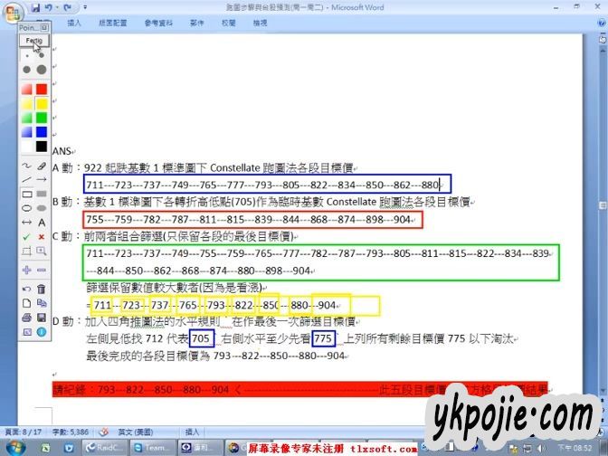
Task: Choose the smallest pen size dot
Action: (26, 55)
